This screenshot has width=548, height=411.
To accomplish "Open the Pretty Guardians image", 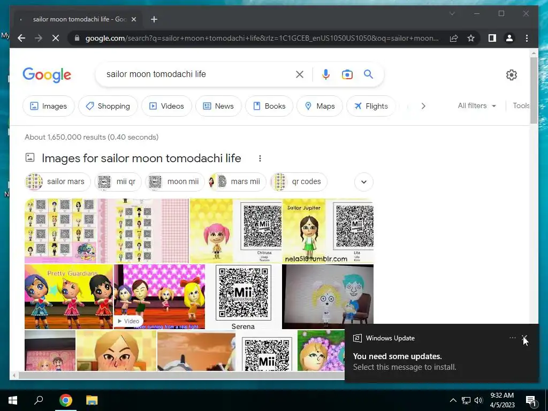I will click(69, 296).
